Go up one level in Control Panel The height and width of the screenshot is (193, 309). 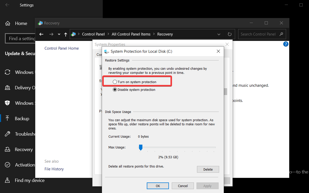(66, 34)
